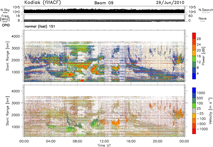Click the '16' value on power color bar

click(x=199, y=56)
